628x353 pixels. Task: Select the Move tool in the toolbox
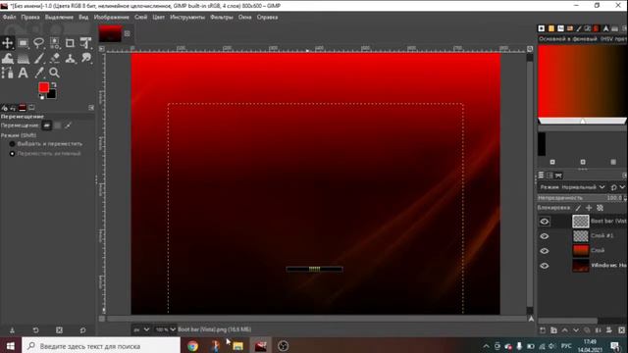(x=7, y=43)
